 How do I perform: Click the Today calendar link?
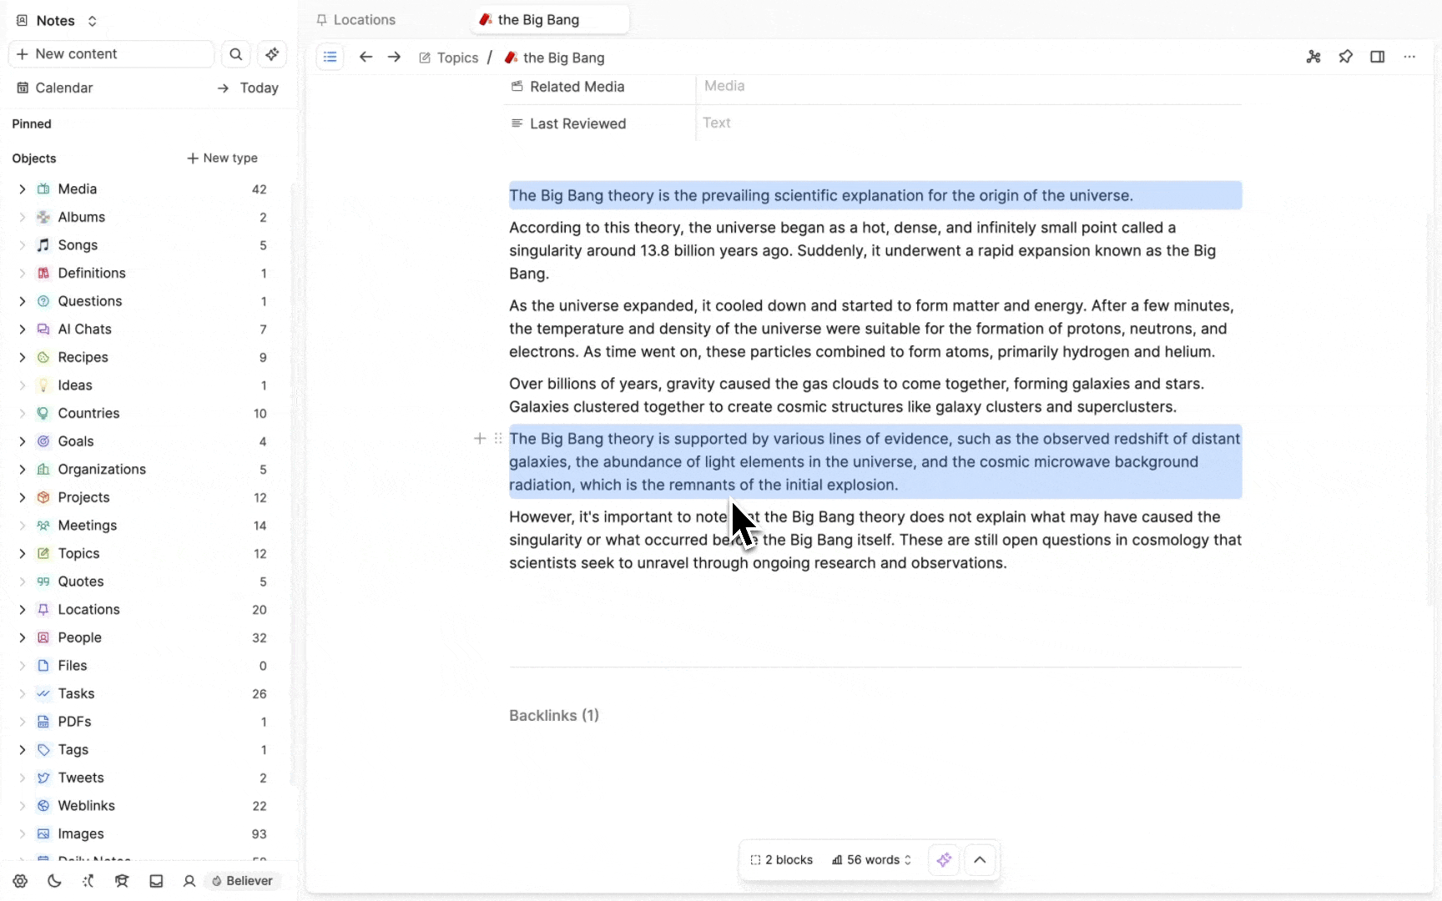[259, 88]
